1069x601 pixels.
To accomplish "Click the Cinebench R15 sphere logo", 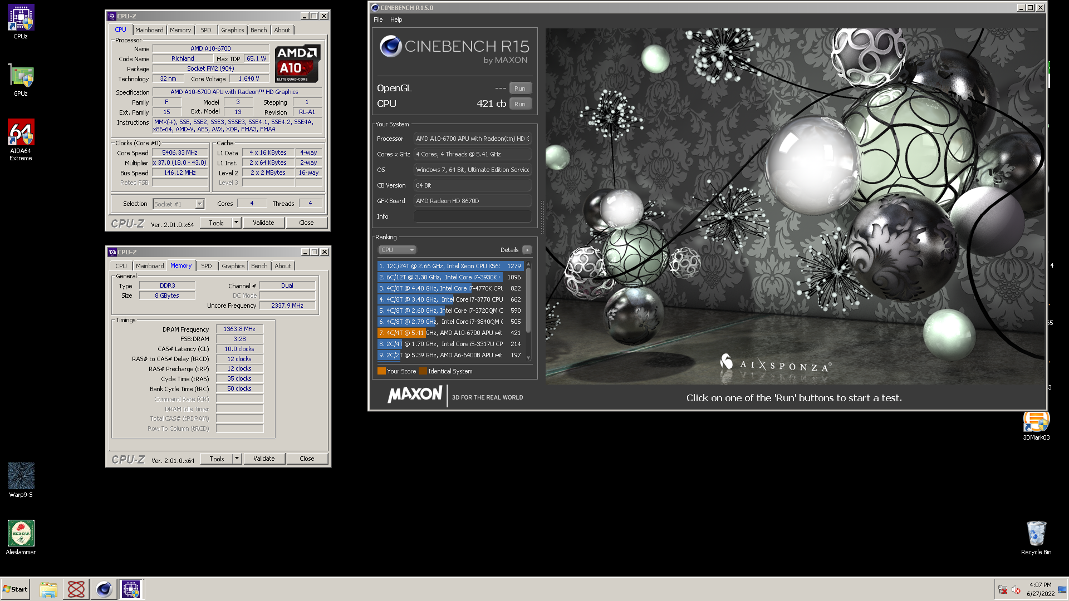I will coord(391,46).
